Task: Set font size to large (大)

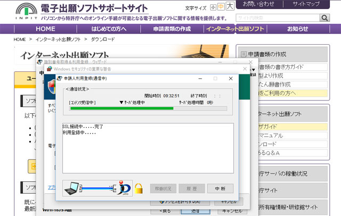Action: pos(230,7)
